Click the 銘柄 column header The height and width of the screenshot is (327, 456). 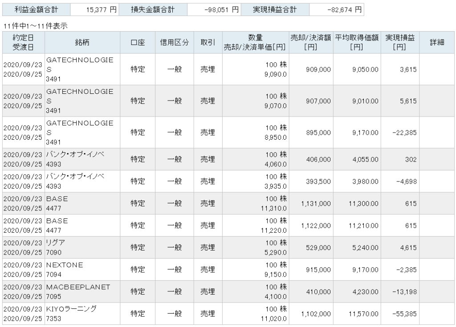(x=82, y=42)
